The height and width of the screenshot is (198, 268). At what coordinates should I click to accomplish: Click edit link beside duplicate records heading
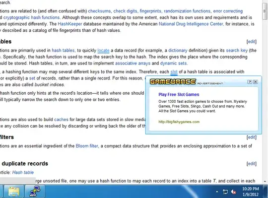coord(252,164)
